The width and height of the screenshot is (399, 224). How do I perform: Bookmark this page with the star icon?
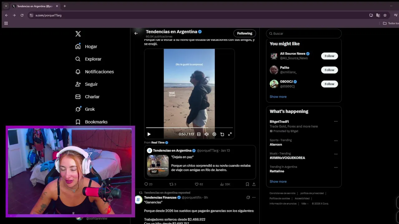(x=385, y=15)
